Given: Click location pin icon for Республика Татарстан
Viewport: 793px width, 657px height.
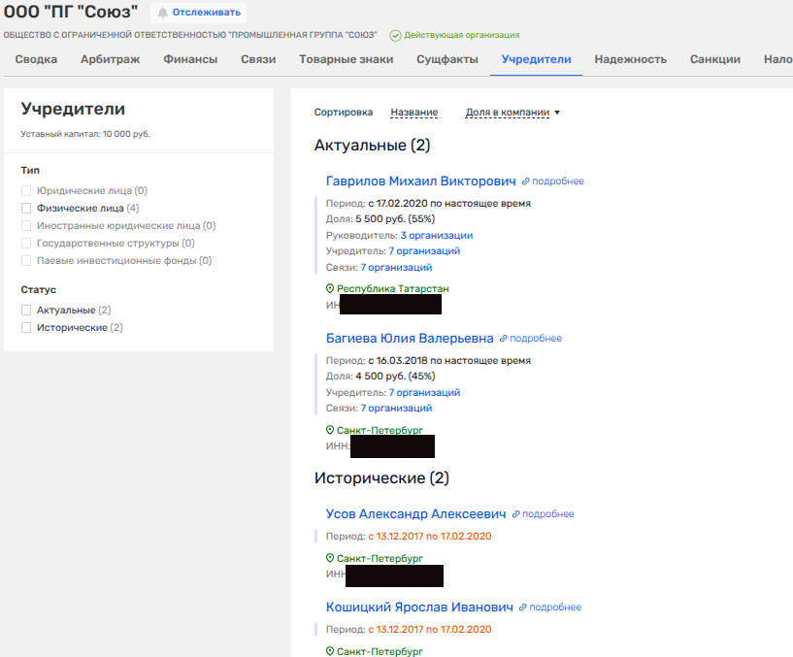Looking at the screenshot, I should pyautogui.click(x=330, y=289).
